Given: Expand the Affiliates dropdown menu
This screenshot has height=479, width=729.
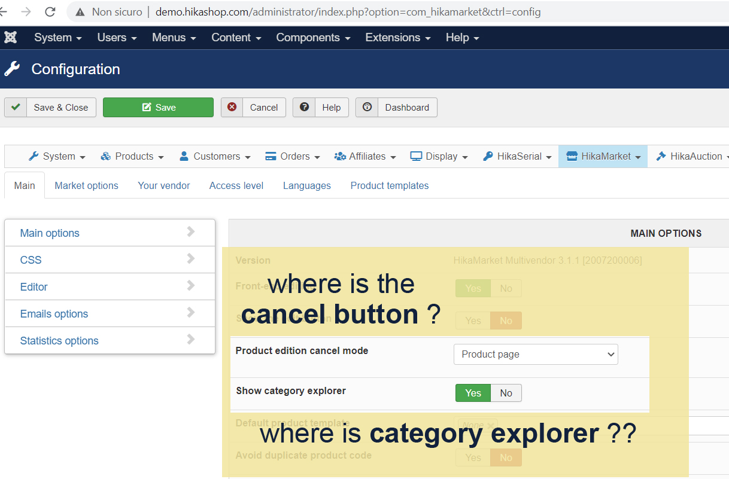Looking at the screenshot, I should [x=365, y=156].
